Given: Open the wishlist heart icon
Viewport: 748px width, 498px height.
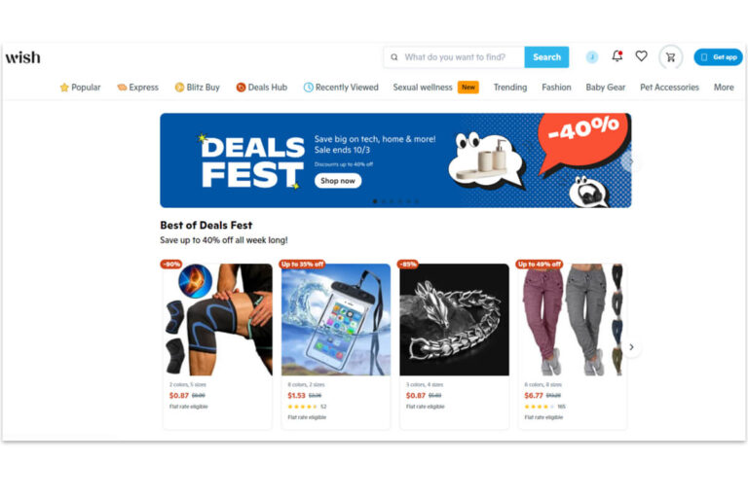Looking at the screenshot, I should point(641,56).
